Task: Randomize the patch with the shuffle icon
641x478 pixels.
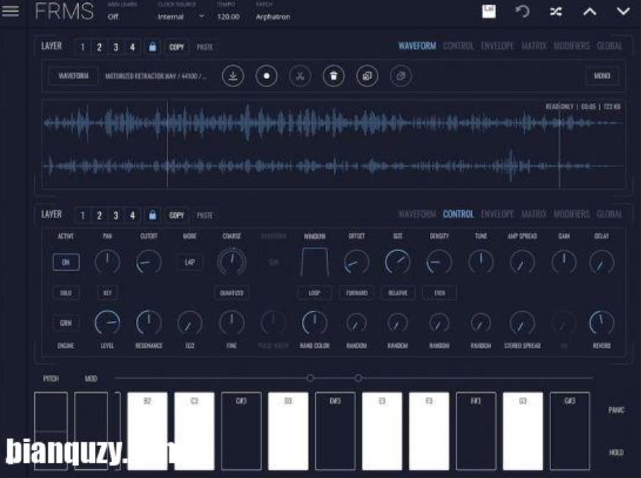Action: pyautogui.click(x=556, y=12)
